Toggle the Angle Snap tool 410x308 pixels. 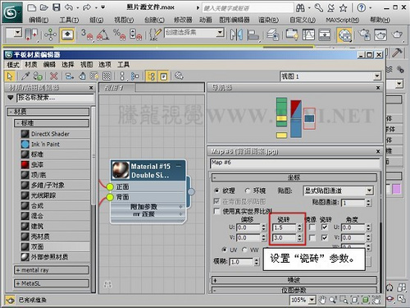102,34
